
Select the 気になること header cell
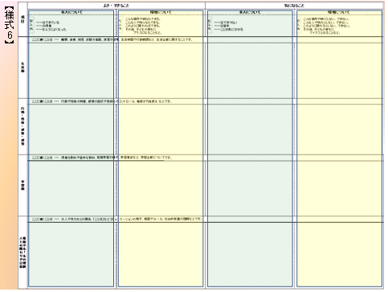pos(294,6)
